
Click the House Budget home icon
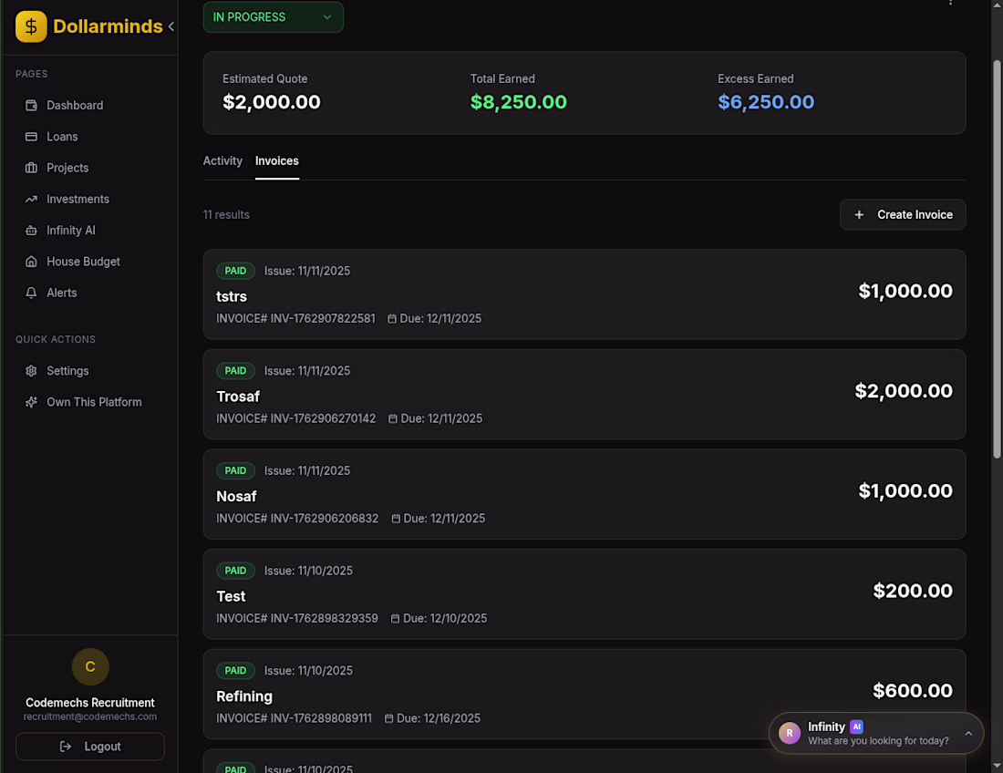31,262
